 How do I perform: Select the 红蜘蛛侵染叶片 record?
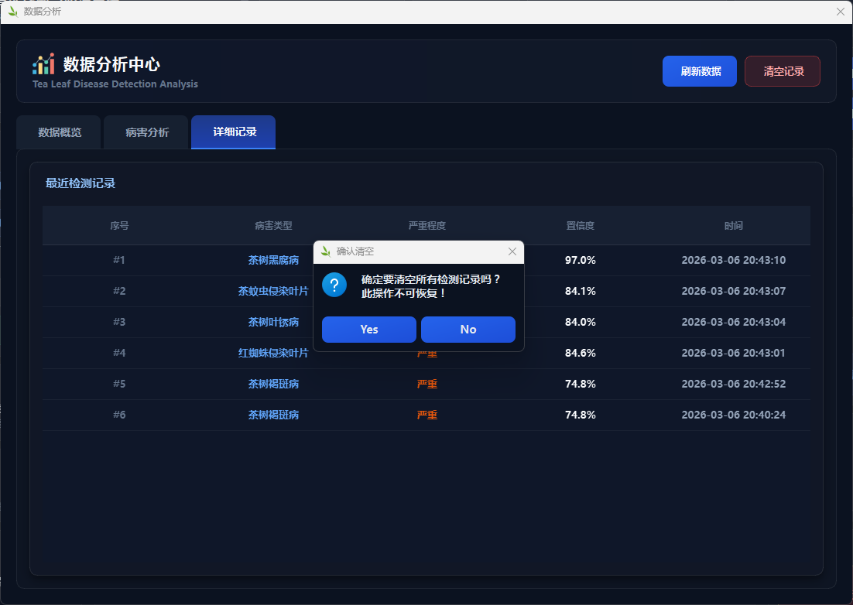(273, 354)
